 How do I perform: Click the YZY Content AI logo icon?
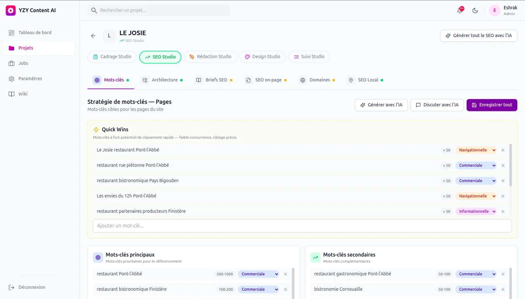point(10,11)
